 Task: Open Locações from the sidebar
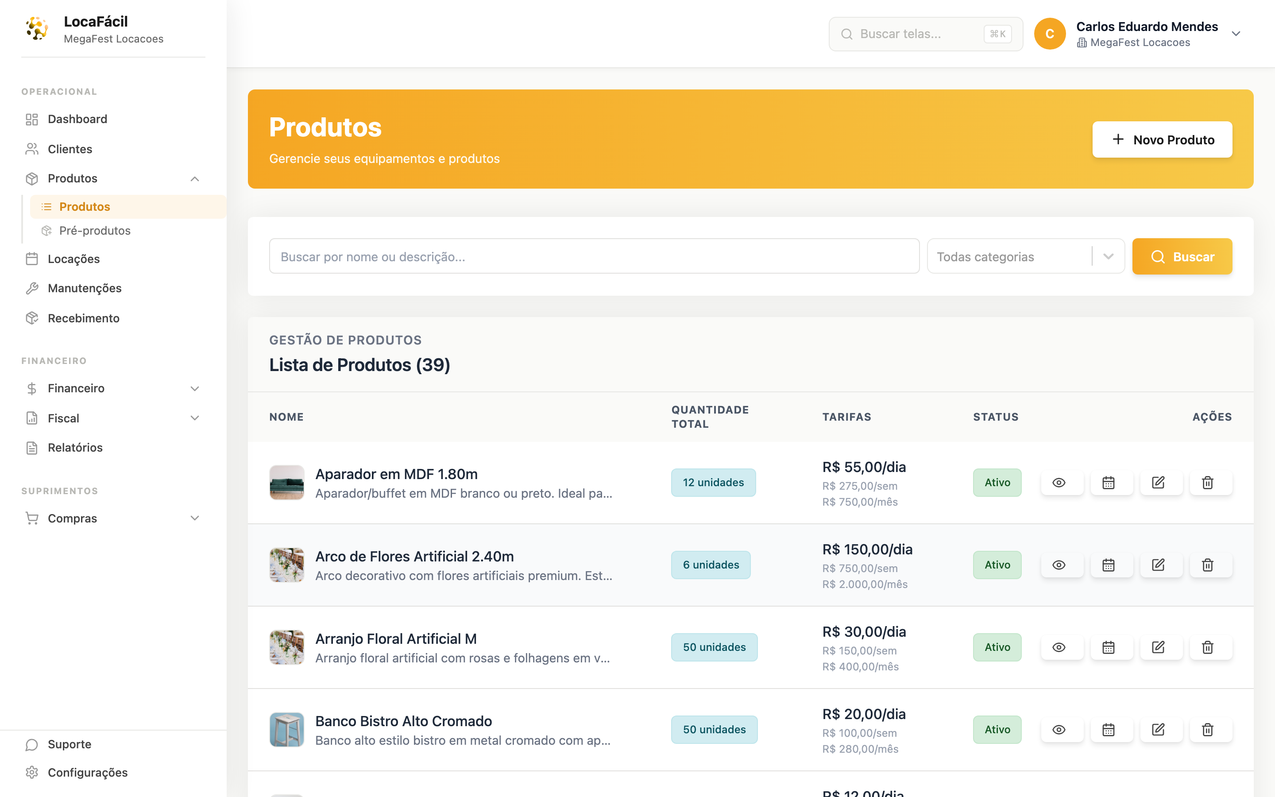[x=113, y=259]
